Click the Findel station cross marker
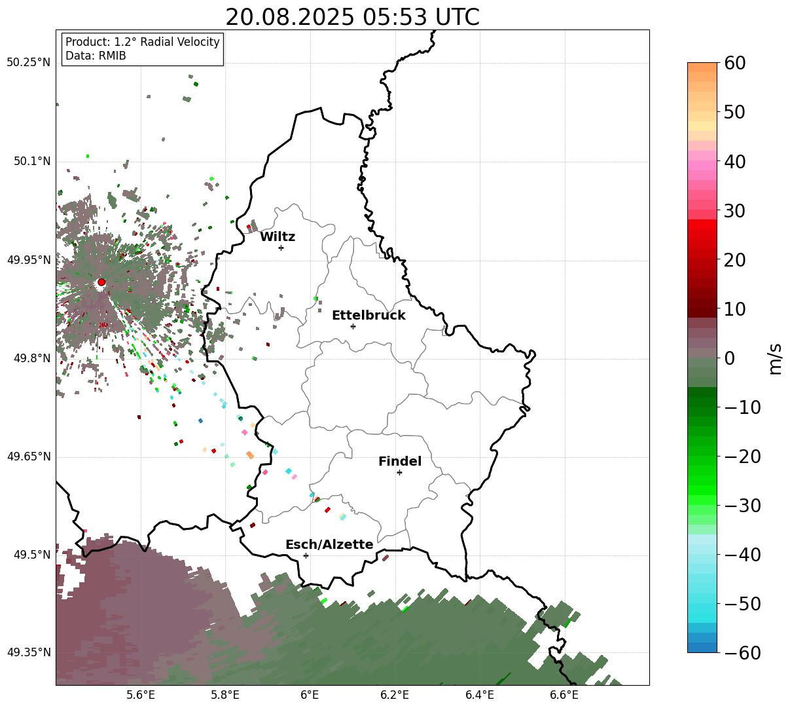The height and width of the screenshot is (708, 790). tap(399, 472)
